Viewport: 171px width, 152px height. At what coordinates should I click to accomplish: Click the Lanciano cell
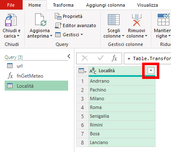point(122,142)
